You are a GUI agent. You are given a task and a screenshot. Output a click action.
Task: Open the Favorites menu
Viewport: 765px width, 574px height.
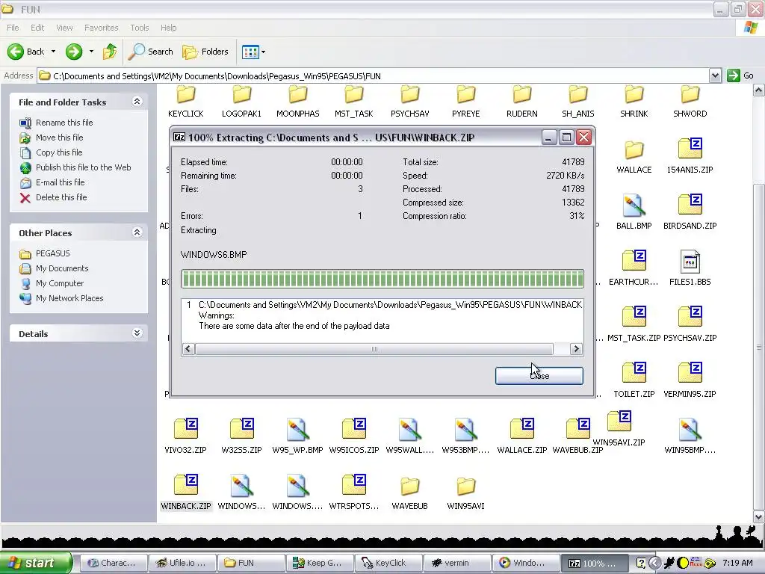[x=101, y=28]
